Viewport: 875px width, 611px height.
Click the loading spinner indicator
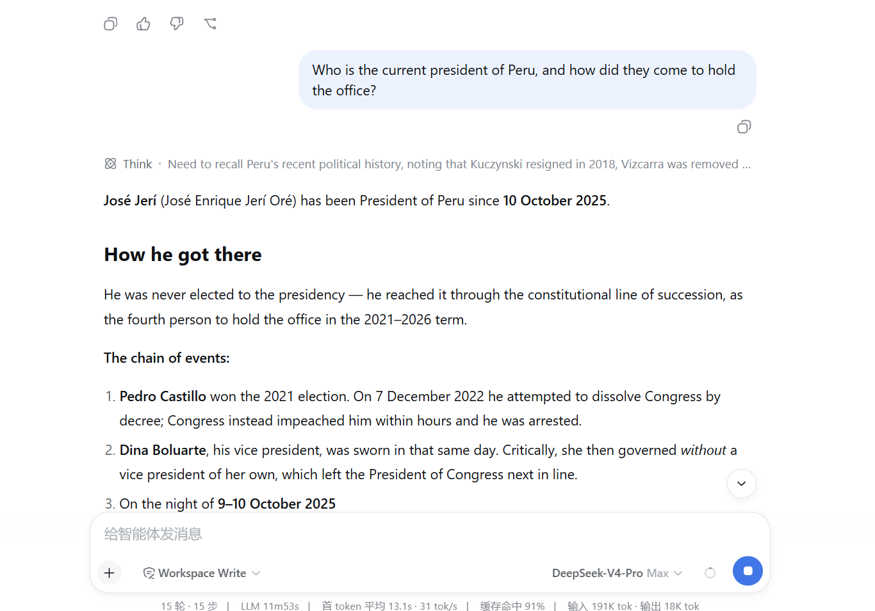[710, 573]
